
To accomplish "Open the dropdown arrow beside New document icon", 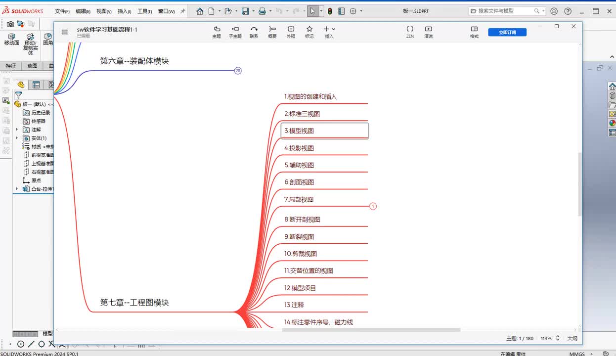I will 219,11.
